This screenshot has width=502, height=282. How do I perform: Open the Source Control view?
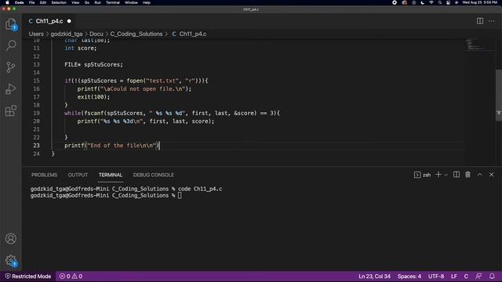coord(11,67)
